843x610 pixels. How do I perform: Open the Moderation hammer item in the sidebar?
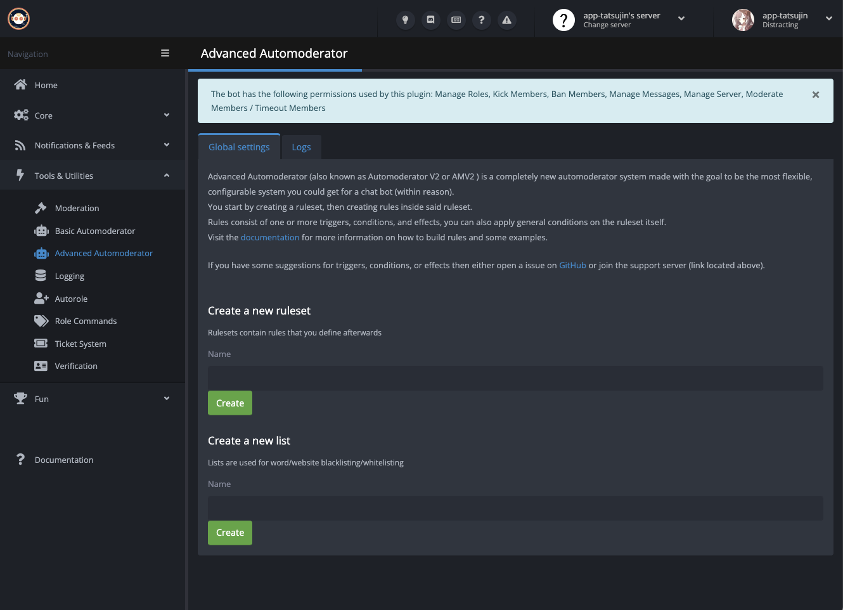[x=77, y=208]
